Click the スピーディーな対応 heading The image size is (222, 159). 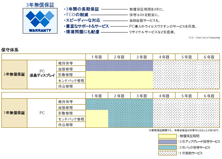coord(83,21)
